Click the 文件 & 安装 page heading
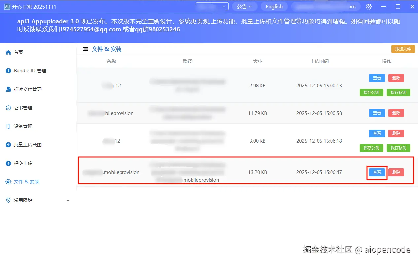Screen dimensions: 418x262 [107, 49]
